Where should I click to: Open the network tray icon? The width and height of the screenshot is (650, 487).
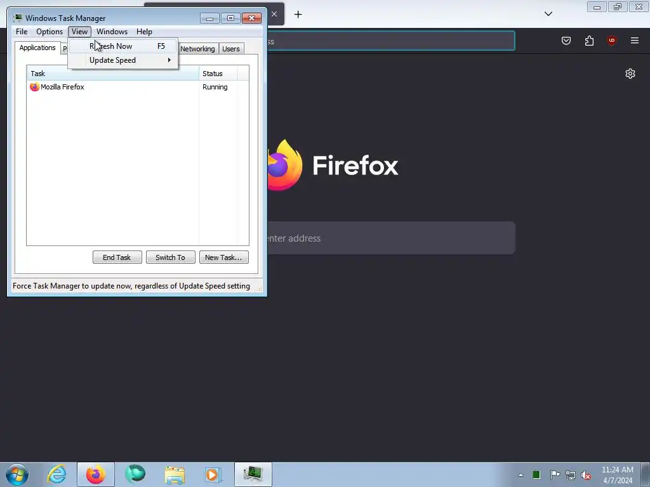pyautogui.click(x=571, y=475)
